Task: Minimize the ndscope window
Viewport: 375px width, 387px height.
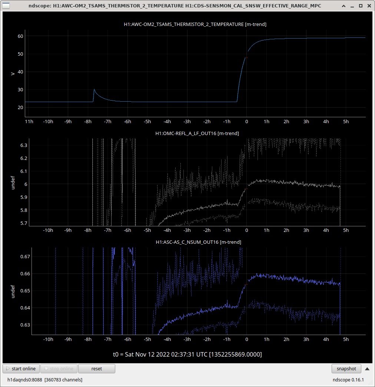Action: tap(352, 6)
